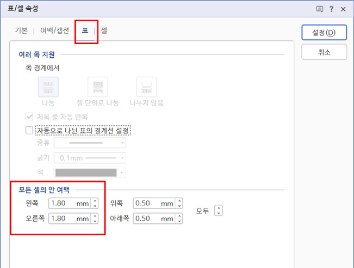This screenshot has height=268, width=354.
Task: Decrease all margins with 모두 down arrow
Action: tap(219, 214)
